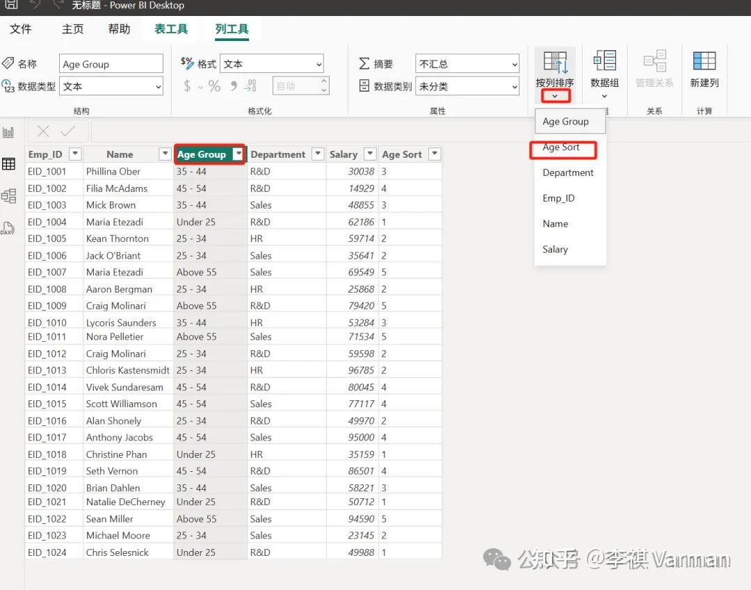Screen dimensions: 751x590
Task: Click the name Natalie DeCherney
Action: pos(125,502)
